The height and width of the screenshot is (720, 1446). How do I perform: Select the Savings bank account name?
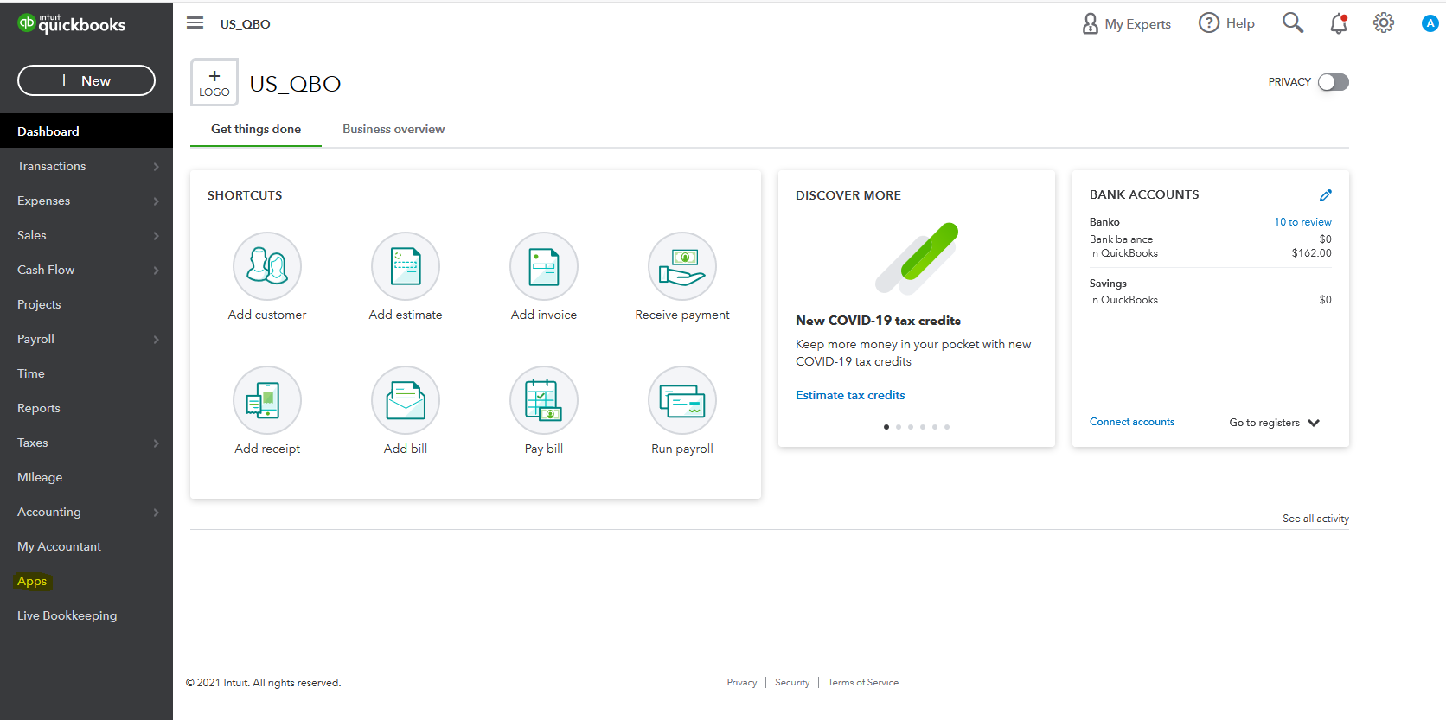(x=1108, y=284)
